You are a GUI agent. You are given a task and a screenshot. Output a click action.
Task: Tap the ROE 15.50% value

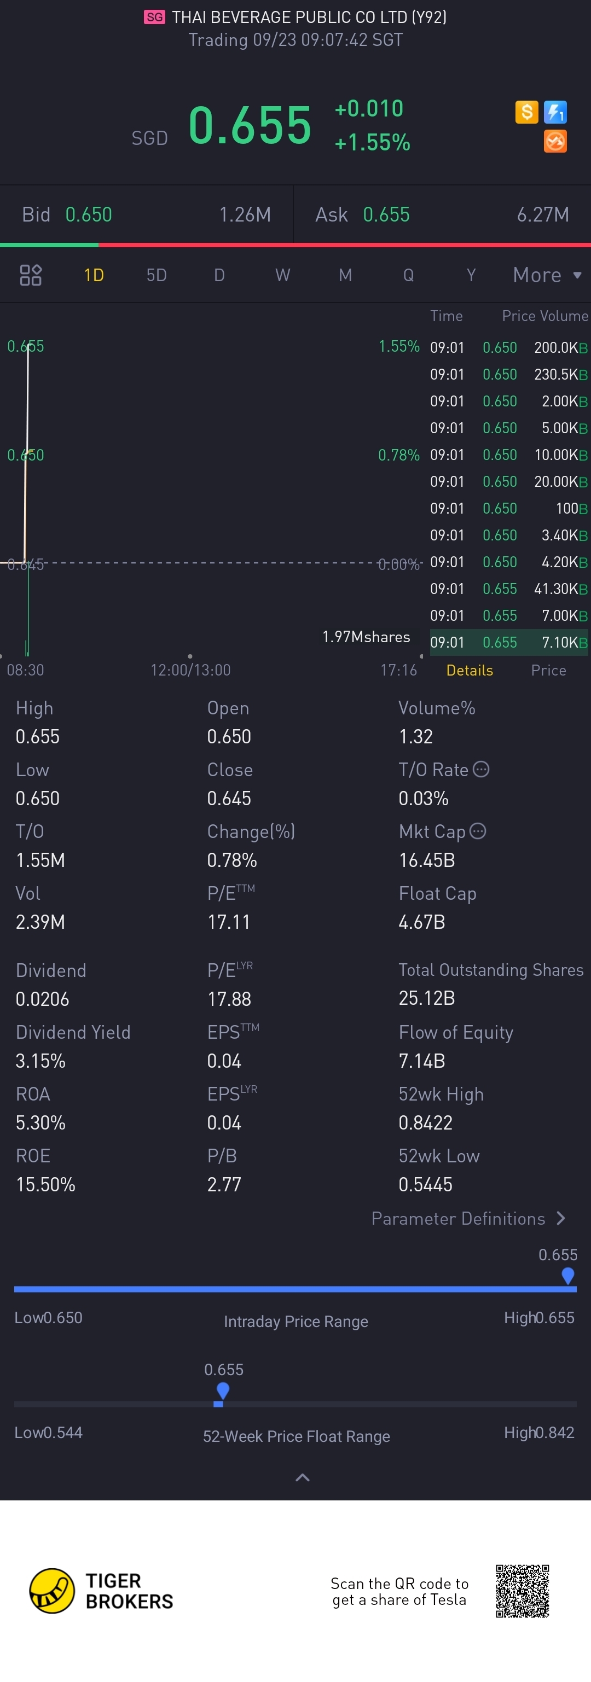pyautogui.click(x=46, y=1184)
